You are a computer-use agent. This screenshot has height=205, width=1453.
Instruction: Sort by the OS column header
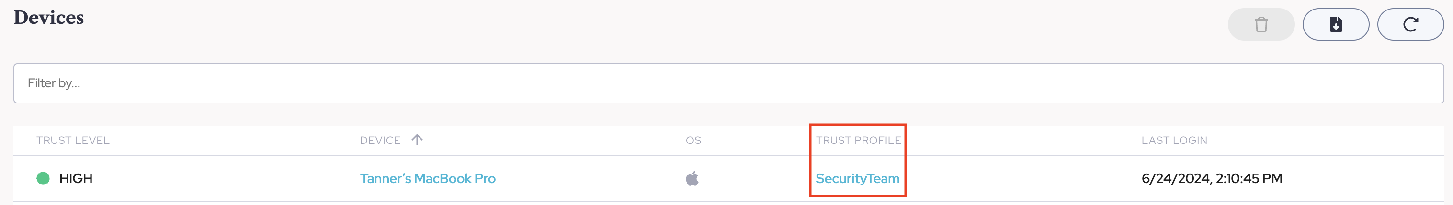point(693,141)
